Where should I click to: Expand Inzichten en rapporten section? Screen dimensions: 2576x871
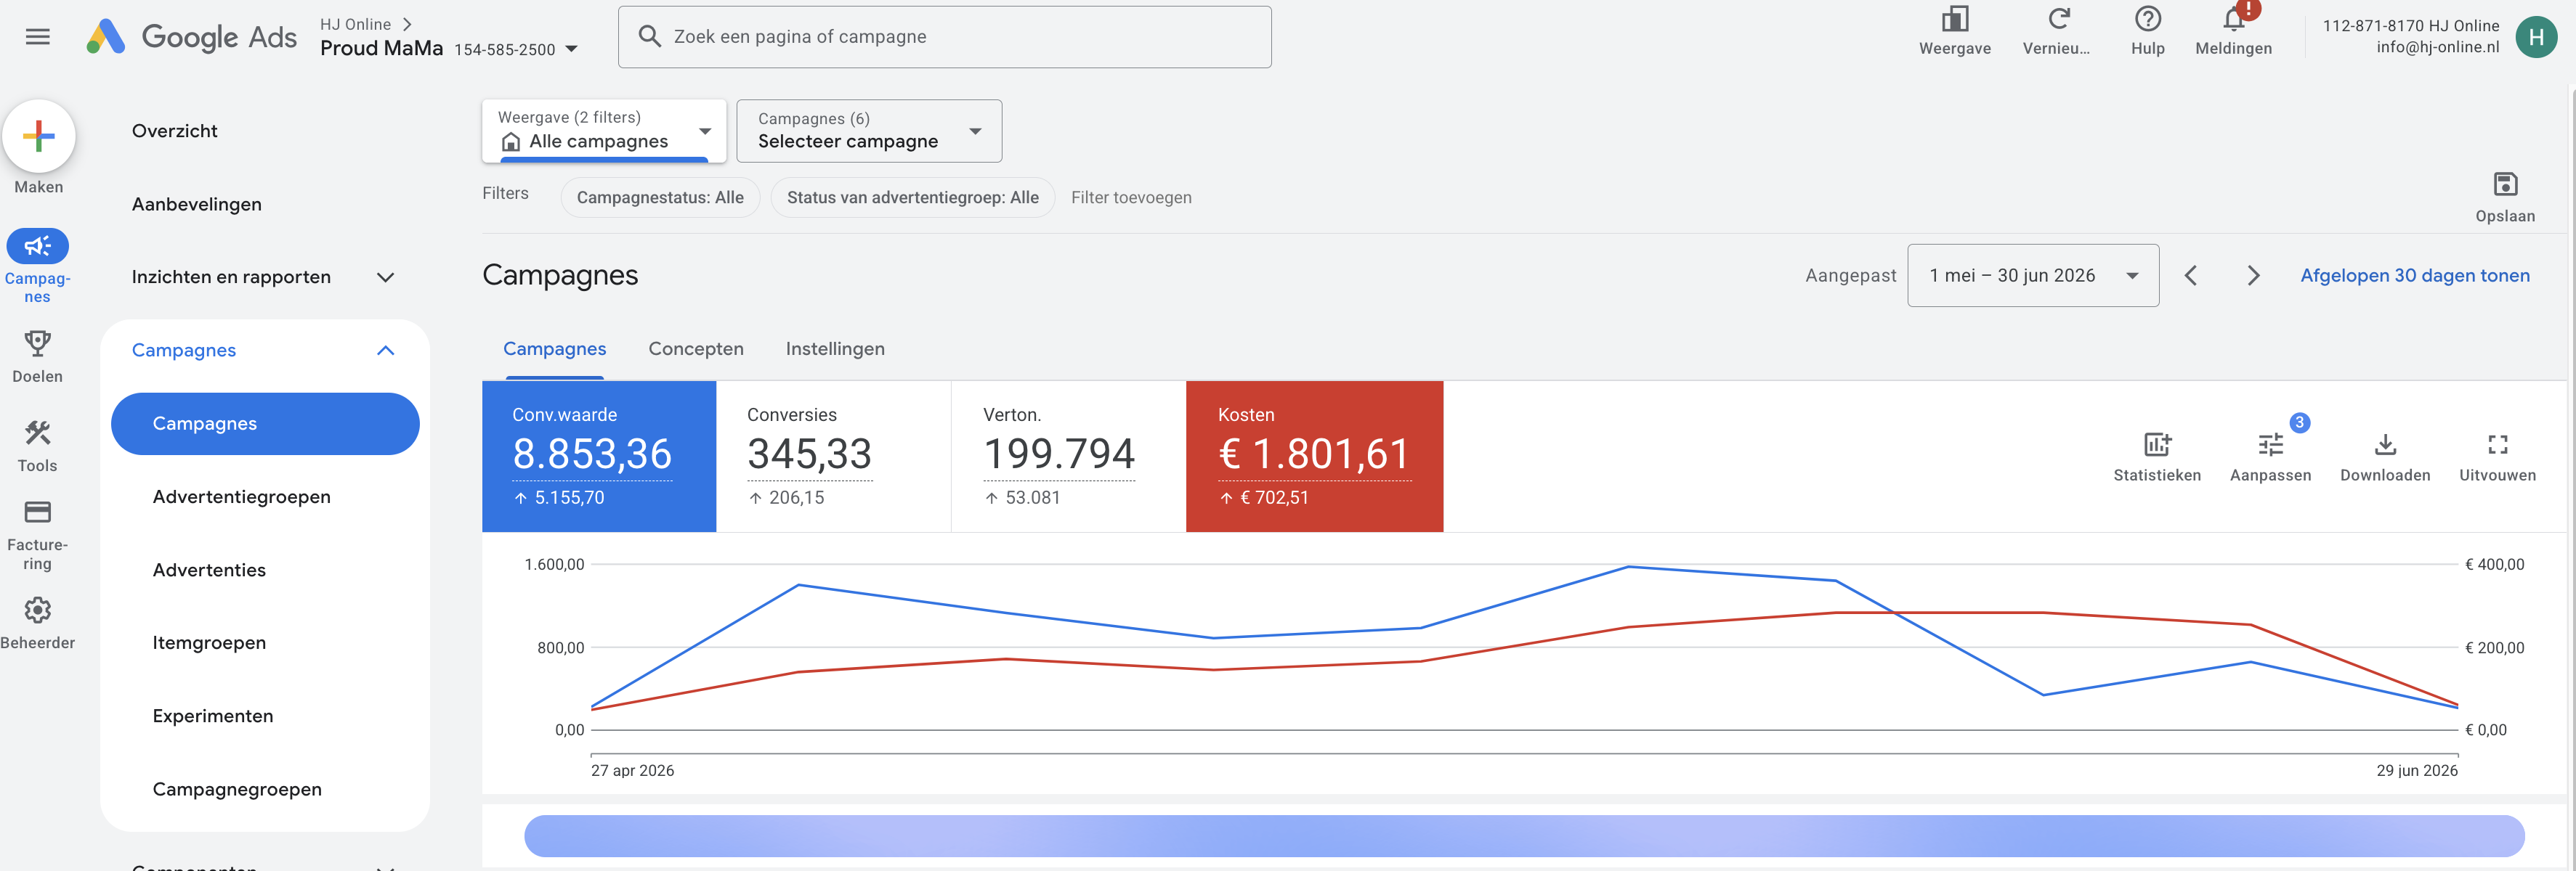(x=385, y=278)
